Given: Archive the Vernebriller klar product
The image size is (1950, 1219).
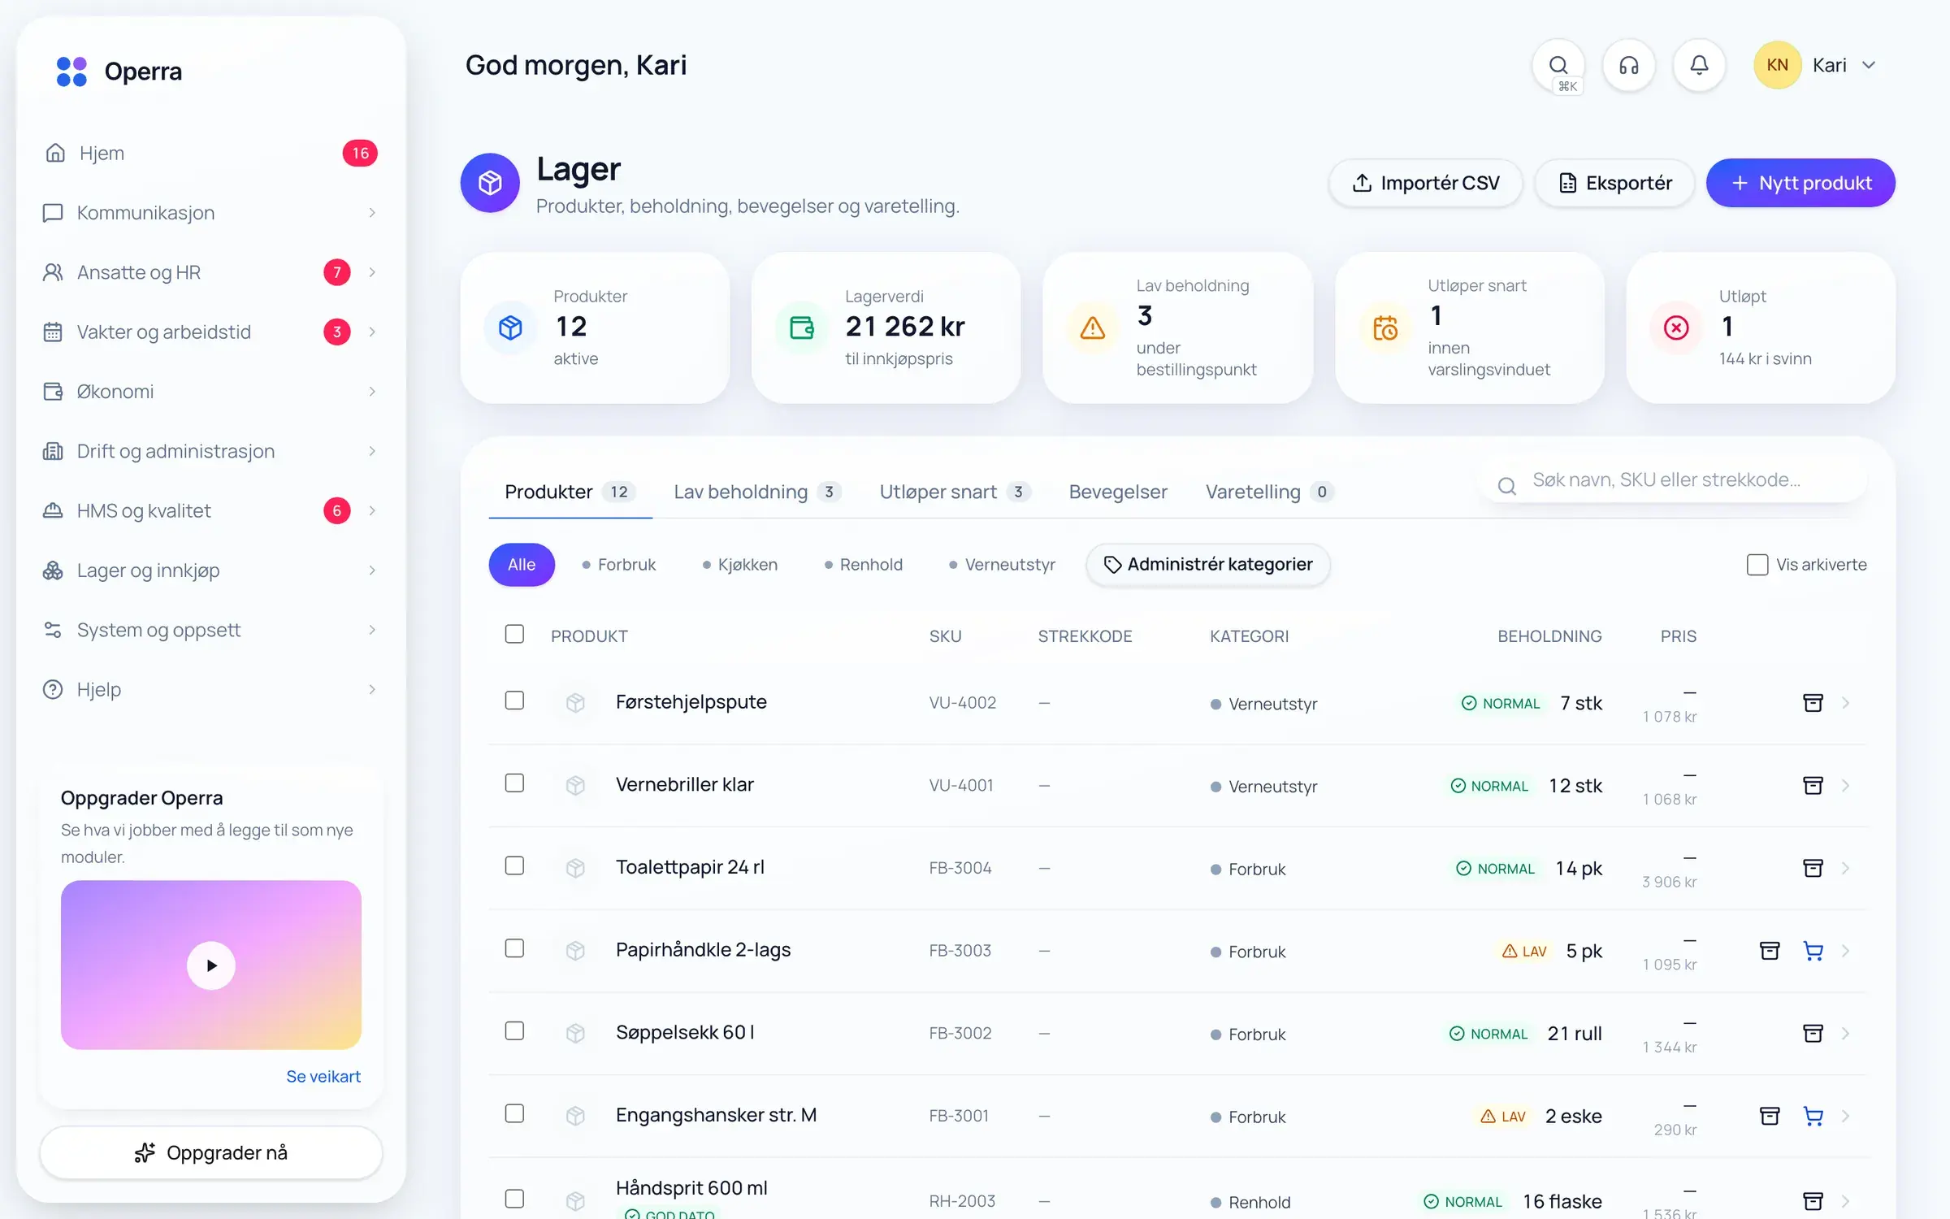Looking at the screenshot, I should point(1813,786).
